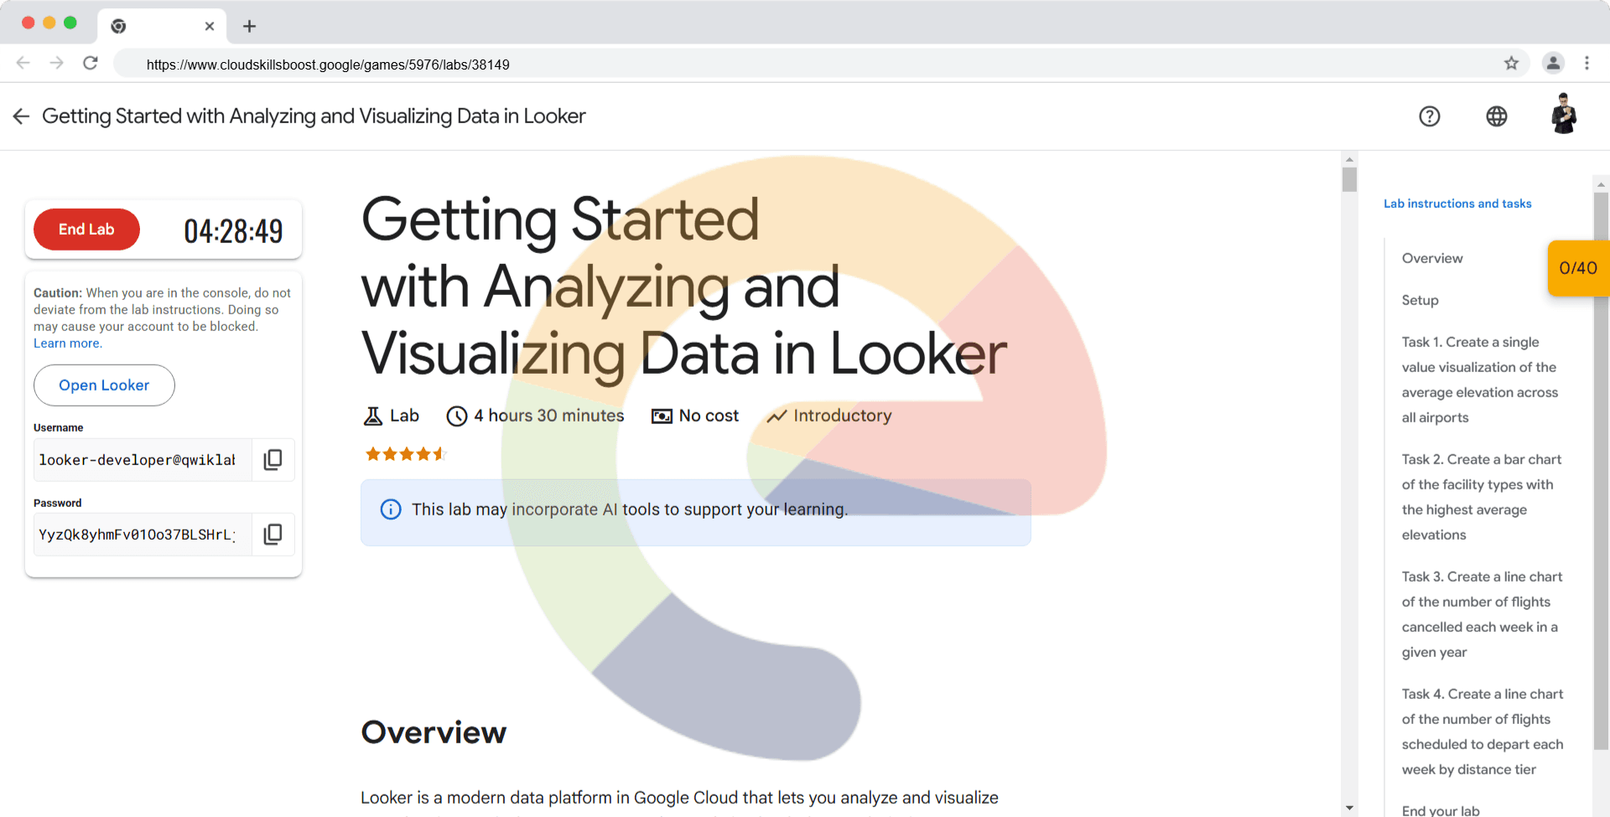
Task: Click the Overview heading
Action: [434, 732]
